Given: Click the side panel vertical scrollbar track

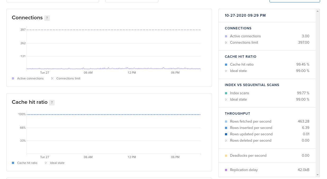Looking at the screenshot, I should coord(317,93).
